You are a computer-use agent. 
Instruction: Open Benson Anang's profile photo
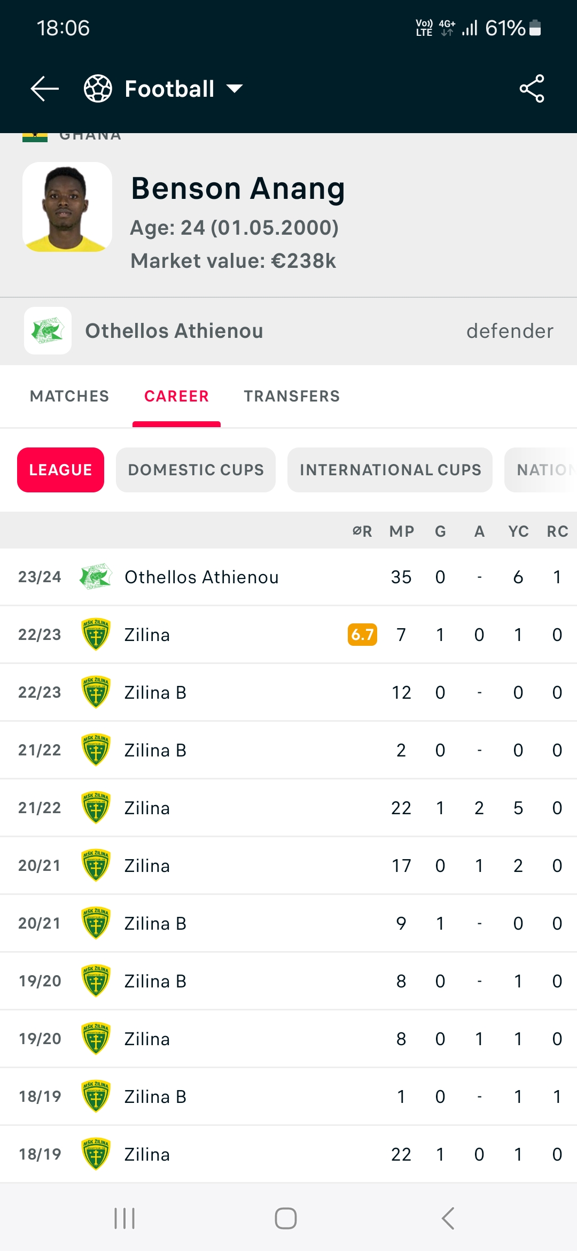point(67,207)
